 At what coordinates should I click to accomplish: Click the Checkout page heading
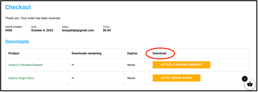(x=18, y=7)
